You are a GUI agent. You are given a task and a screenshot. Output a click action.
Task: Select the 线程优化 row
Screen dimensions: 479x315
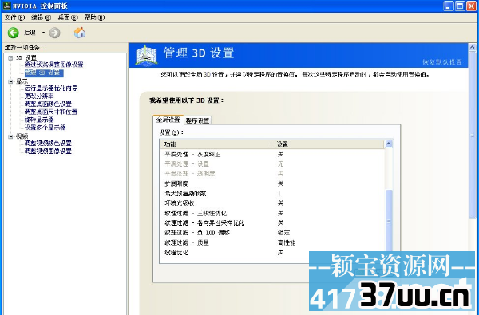[x=272, y=253]
